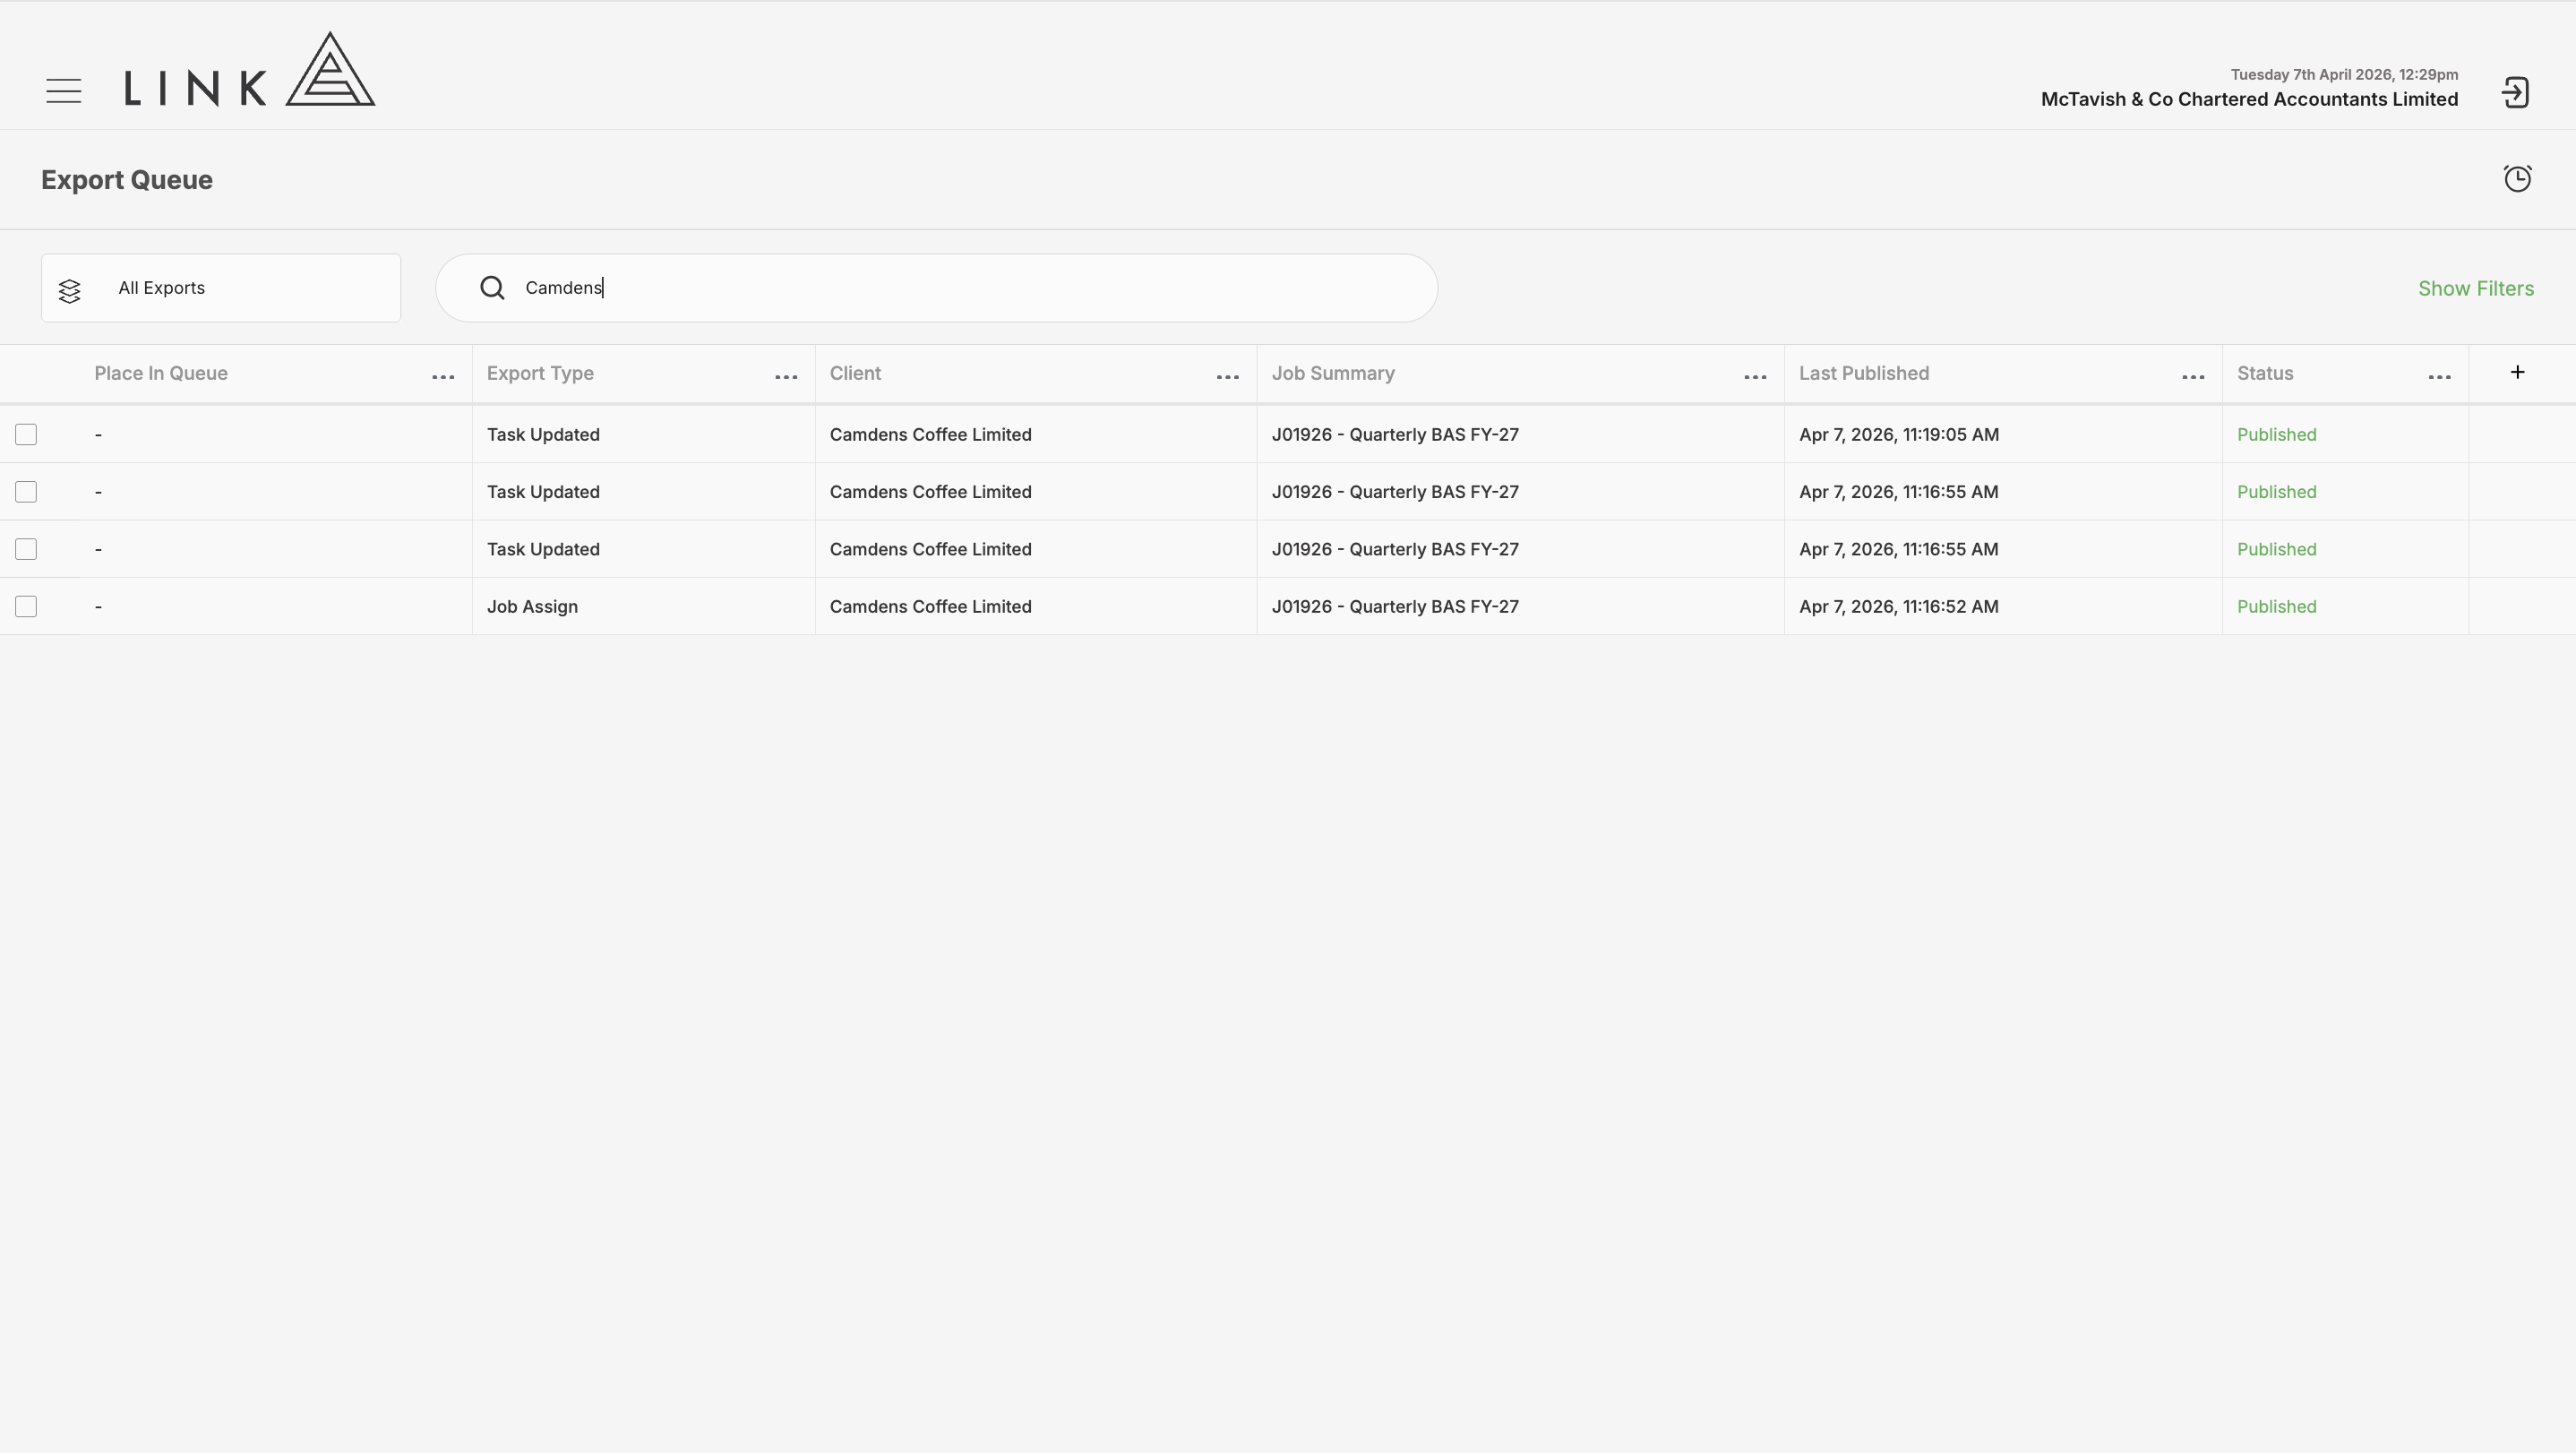This screenshot has width=2576, height=1453.
Task: Open Place In Queue column options
Action: (443, 377)
